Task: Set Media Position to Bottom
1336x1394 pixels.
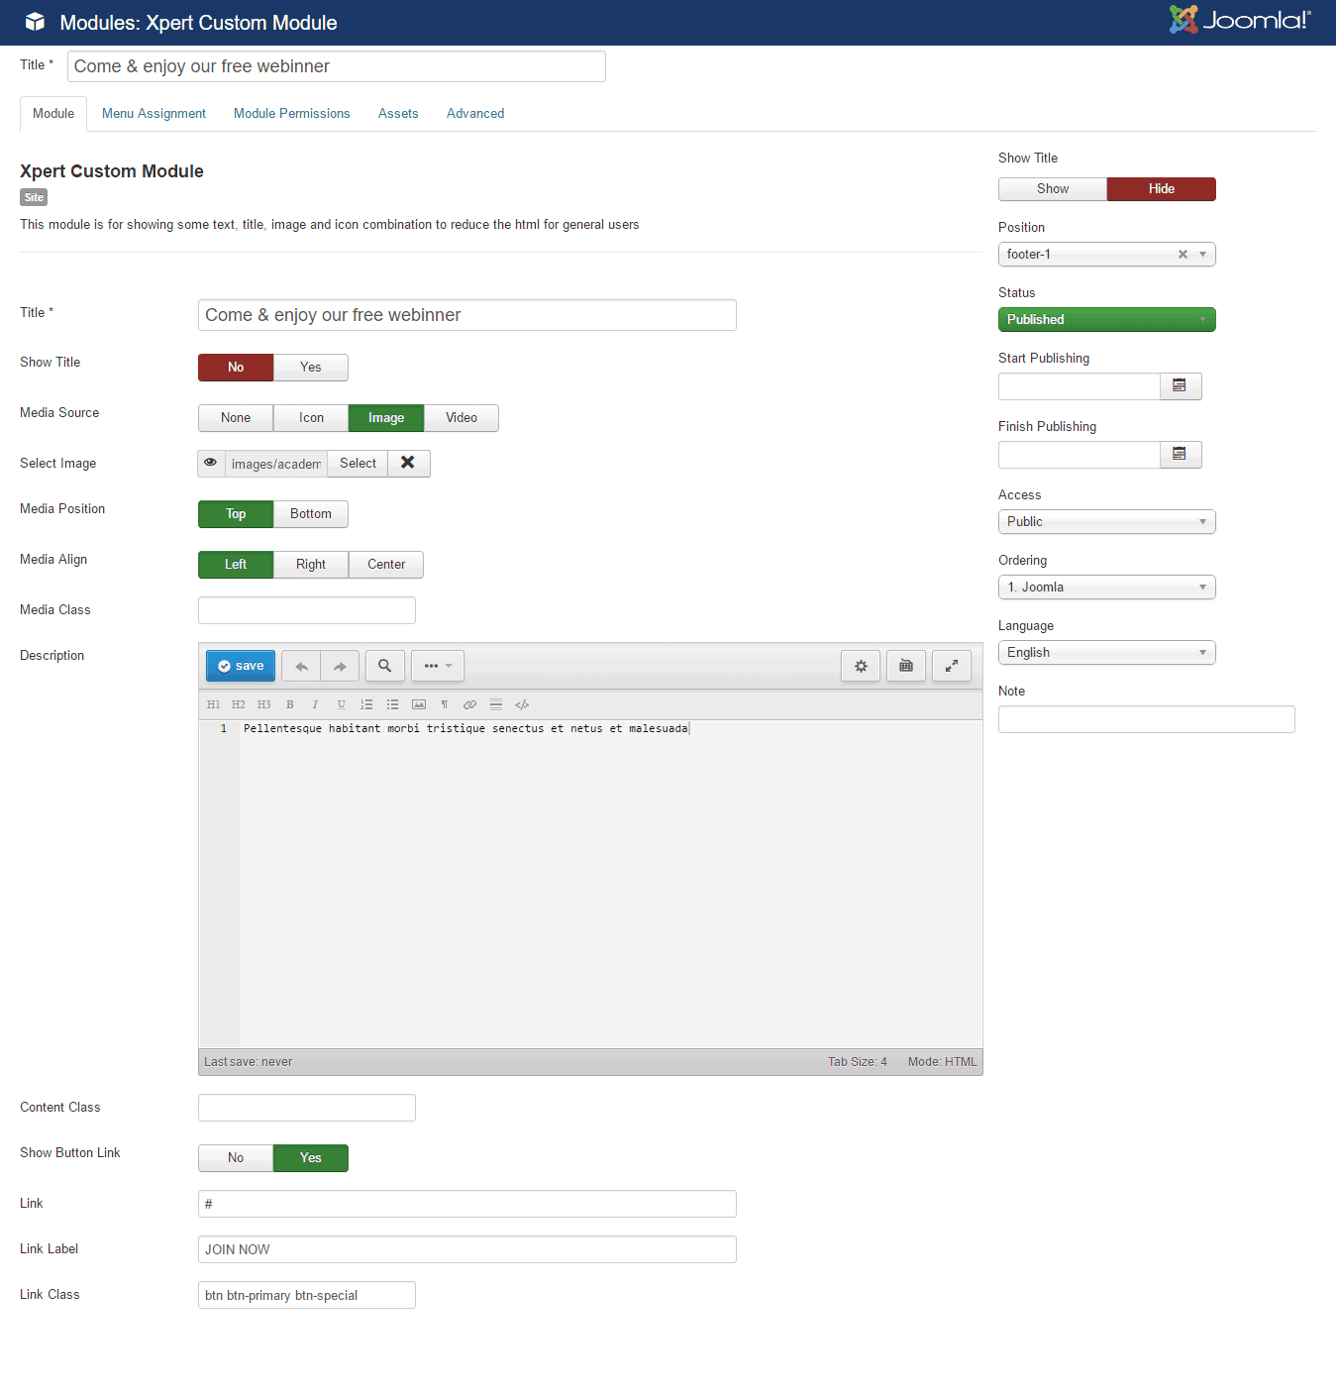Action: tap(311, 514)
